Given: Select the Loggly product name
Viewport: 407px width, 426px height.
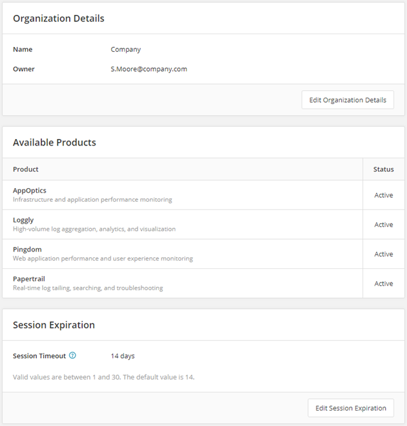Looking at the screenshot, I should (x=23, y=220).
